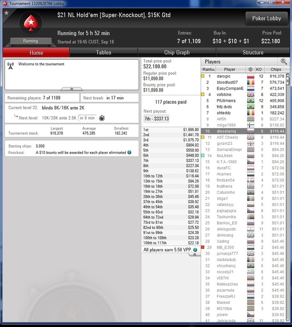This screenshot has width=292, height=327.
Task: Sort players by Rank column
Action: point(208,69)
